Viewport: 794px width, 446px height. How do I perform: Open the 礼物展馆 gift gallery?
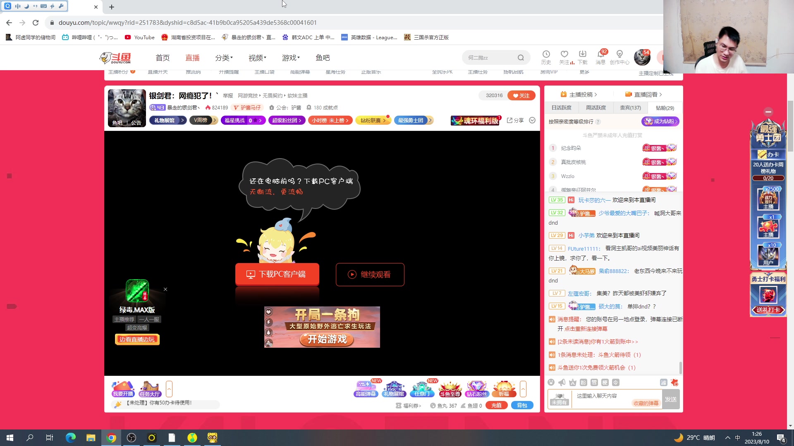pos(394,388)
